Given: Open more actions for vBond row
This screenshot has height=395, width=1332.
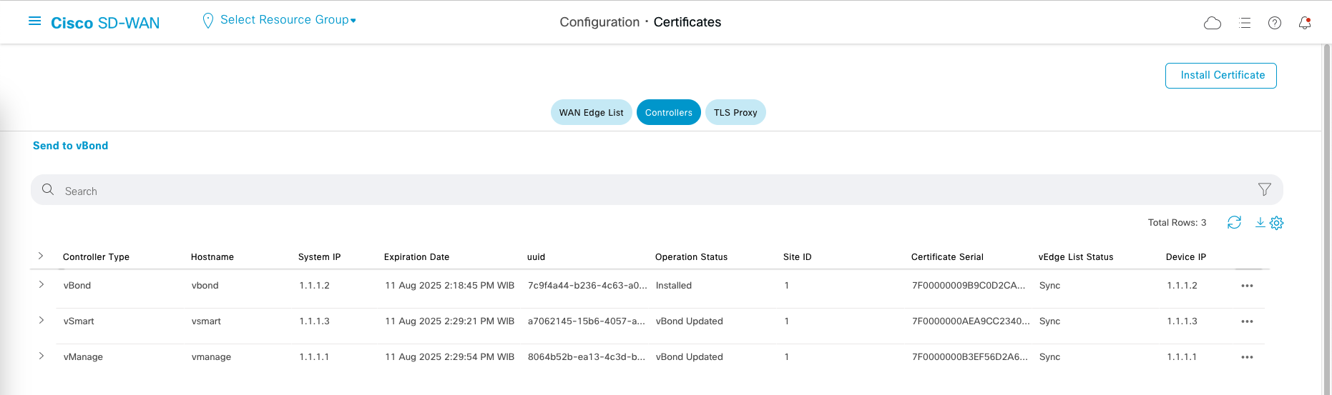Looking at the screenshot, I should (x=1248, y=286).
